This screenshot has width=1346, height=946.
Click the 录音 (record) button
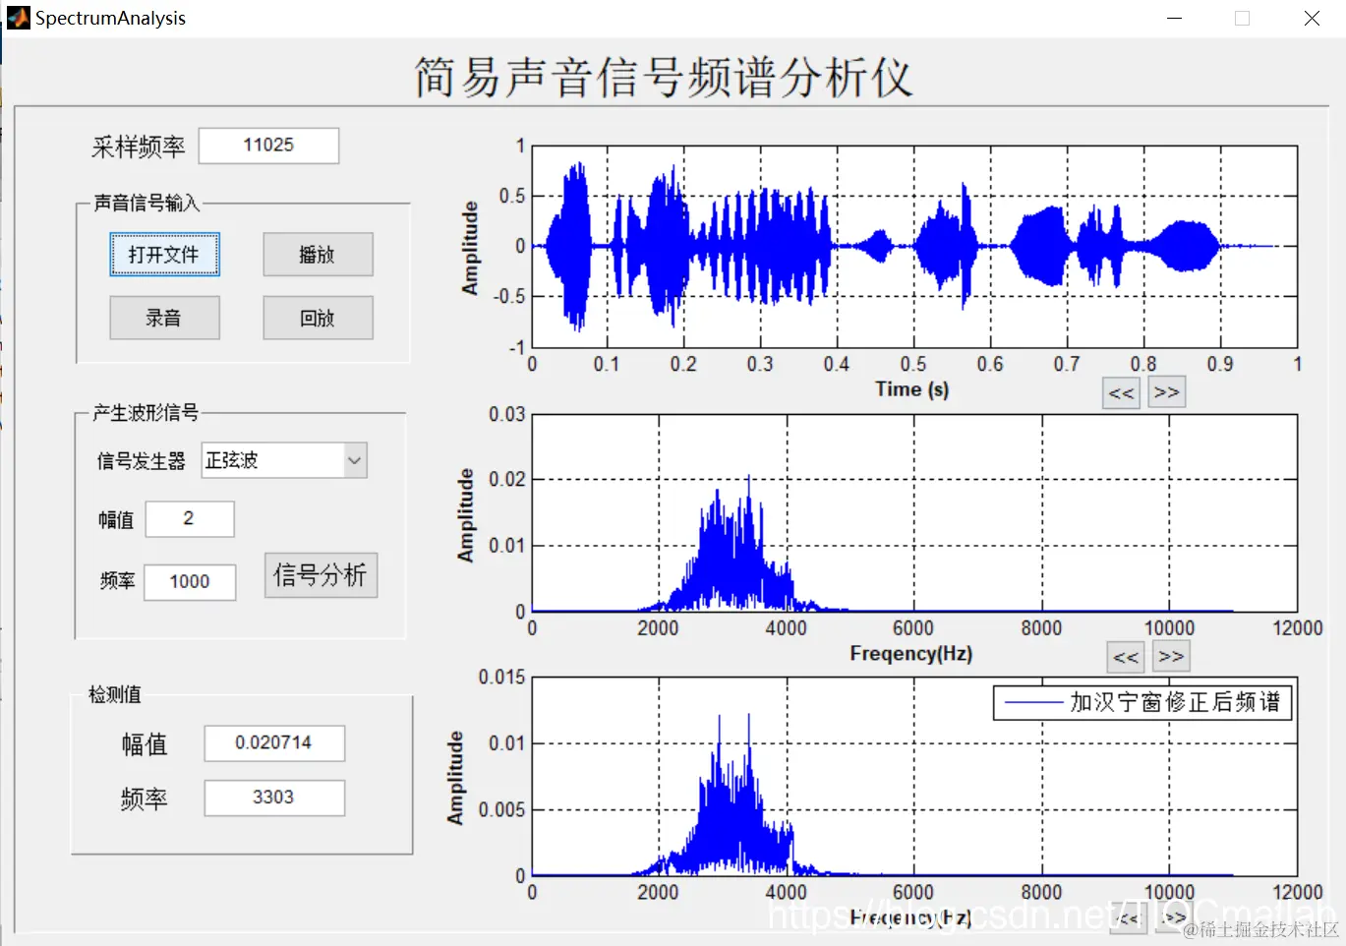click(164, 318)
